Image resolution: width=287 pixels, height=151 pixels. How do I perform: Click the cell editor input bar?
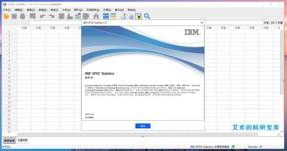(x=146, y=23)
